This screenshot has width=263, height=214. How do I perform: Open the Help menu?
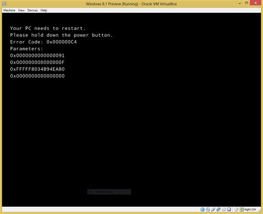point(44,11)
